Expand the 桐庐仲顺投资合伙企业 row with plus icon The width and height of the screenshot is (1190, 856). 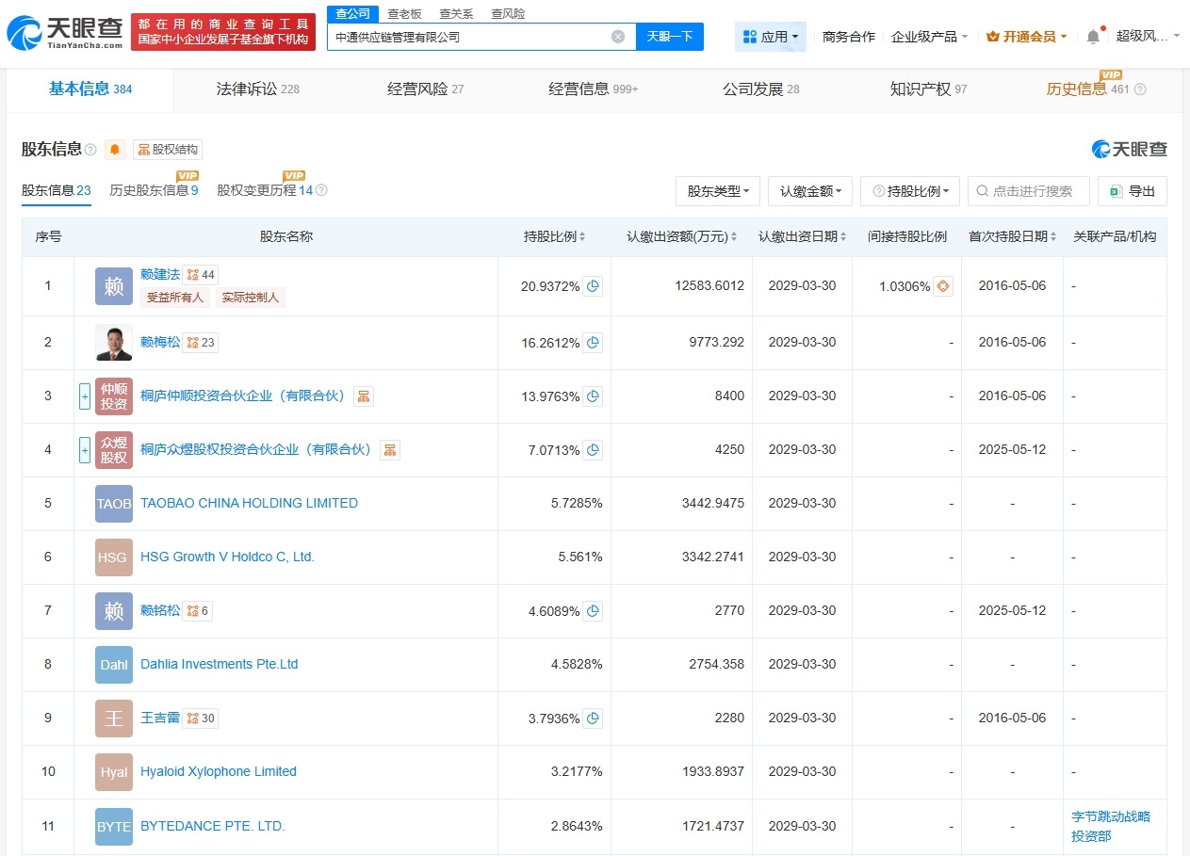click(84, 396)
